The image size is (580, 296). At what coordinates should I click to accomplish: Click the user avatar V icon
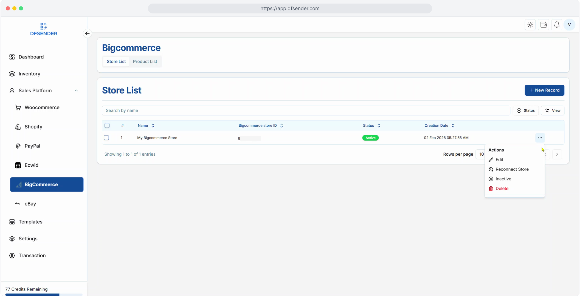(569, 25)
